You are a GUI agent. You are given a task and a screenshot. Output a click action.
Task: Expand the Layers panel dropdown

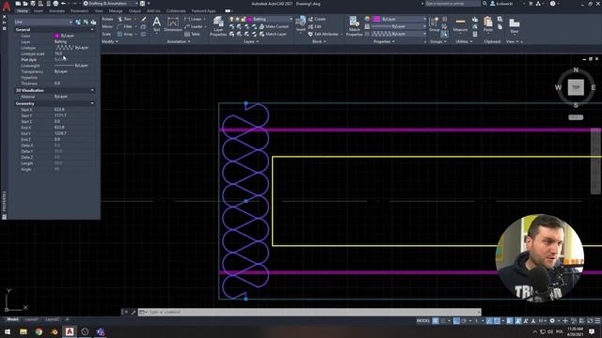pyautogui.click(x=251, y=41)
